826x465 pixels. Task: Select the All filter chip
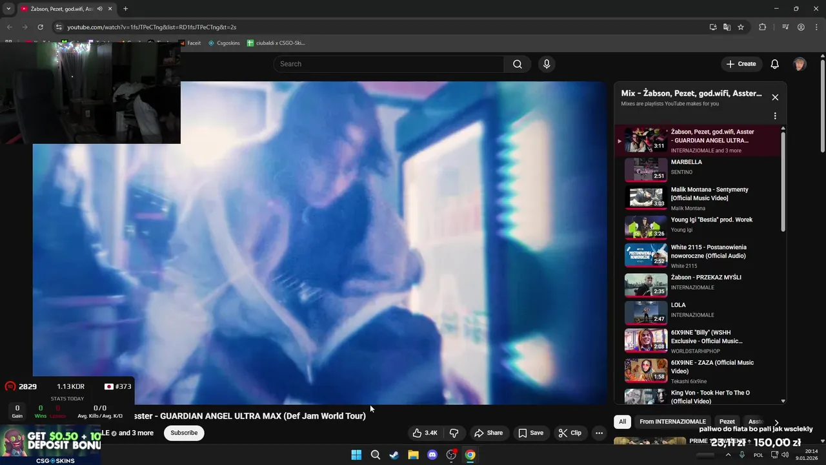point(622,422)
